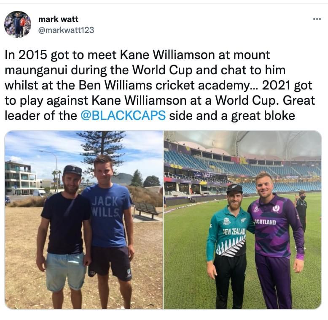Click the tweet text about Kane Williamson
Screen dimensions: 328x320
pyautogui.click(x=160, y=85)
